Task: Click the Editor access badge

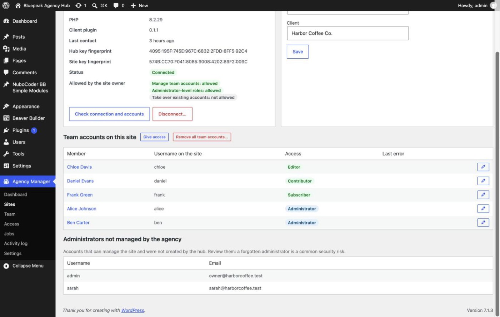Action: [294, 167]
